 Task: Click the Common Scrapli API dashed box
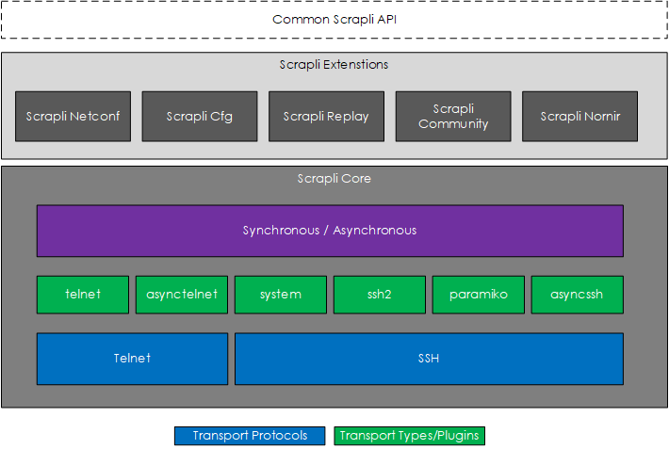click(x=334, y=20)
